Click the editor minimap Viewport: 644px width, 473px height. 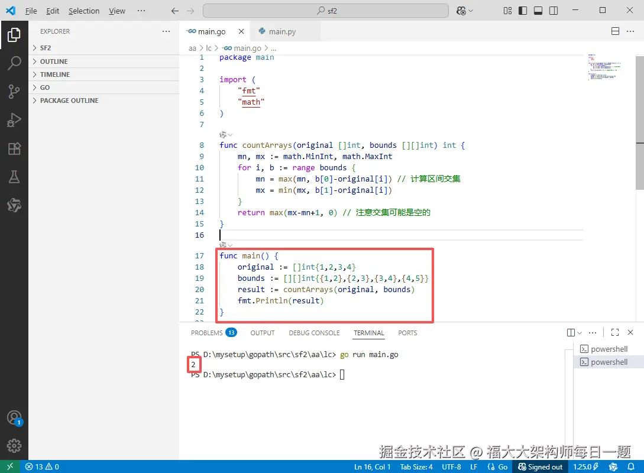pos(604,66)
